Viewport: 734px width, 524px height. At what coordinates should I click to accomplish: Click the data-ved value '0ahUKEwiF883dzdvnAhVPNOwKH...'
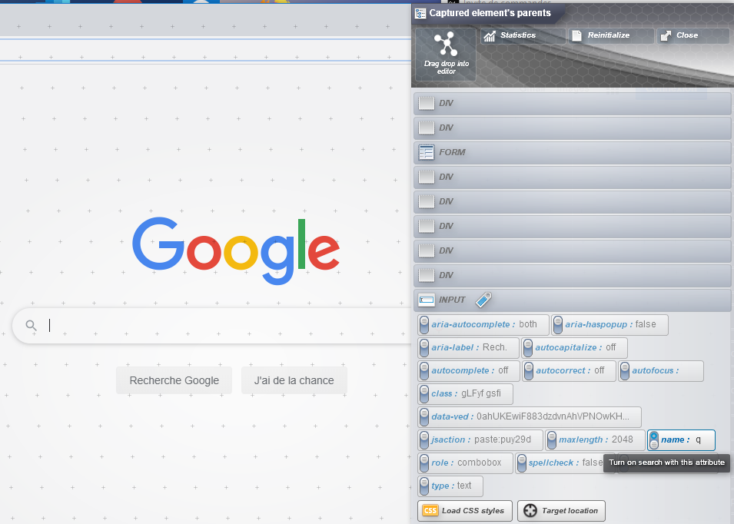553,416
